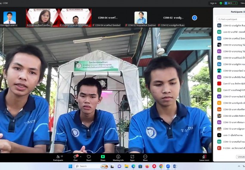Select COM-10 row with photo avatar

click(x=231, y=129)
